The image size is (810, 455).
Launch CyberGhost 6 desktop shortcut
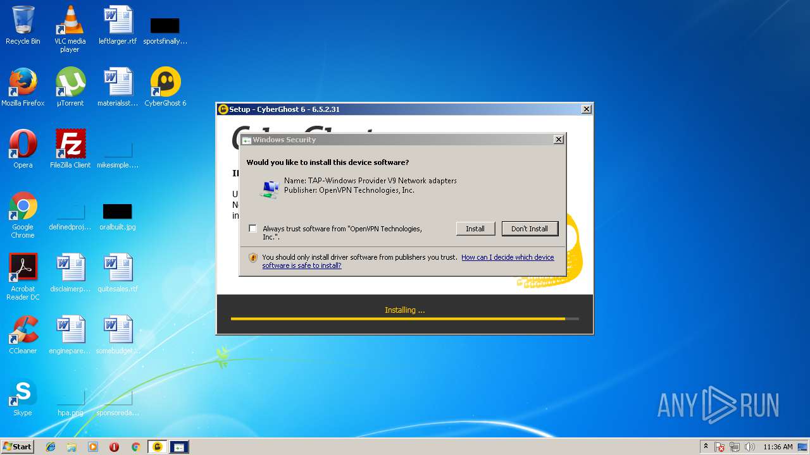pyautogui.click(x=165, y=87)
